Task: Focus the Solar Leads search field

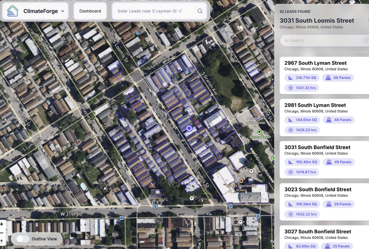Action: [147, 11]
